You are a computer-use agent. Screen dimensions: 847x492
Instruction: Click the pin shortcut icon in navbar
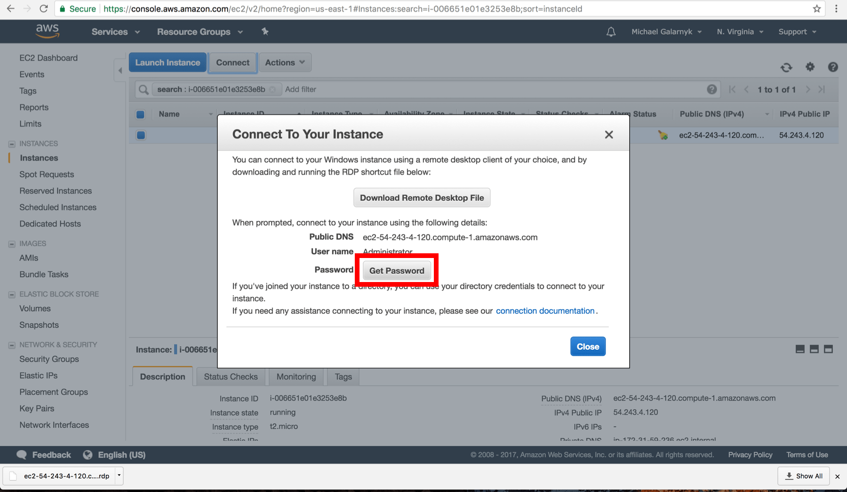pyautogui.click(x=265, y=31)
